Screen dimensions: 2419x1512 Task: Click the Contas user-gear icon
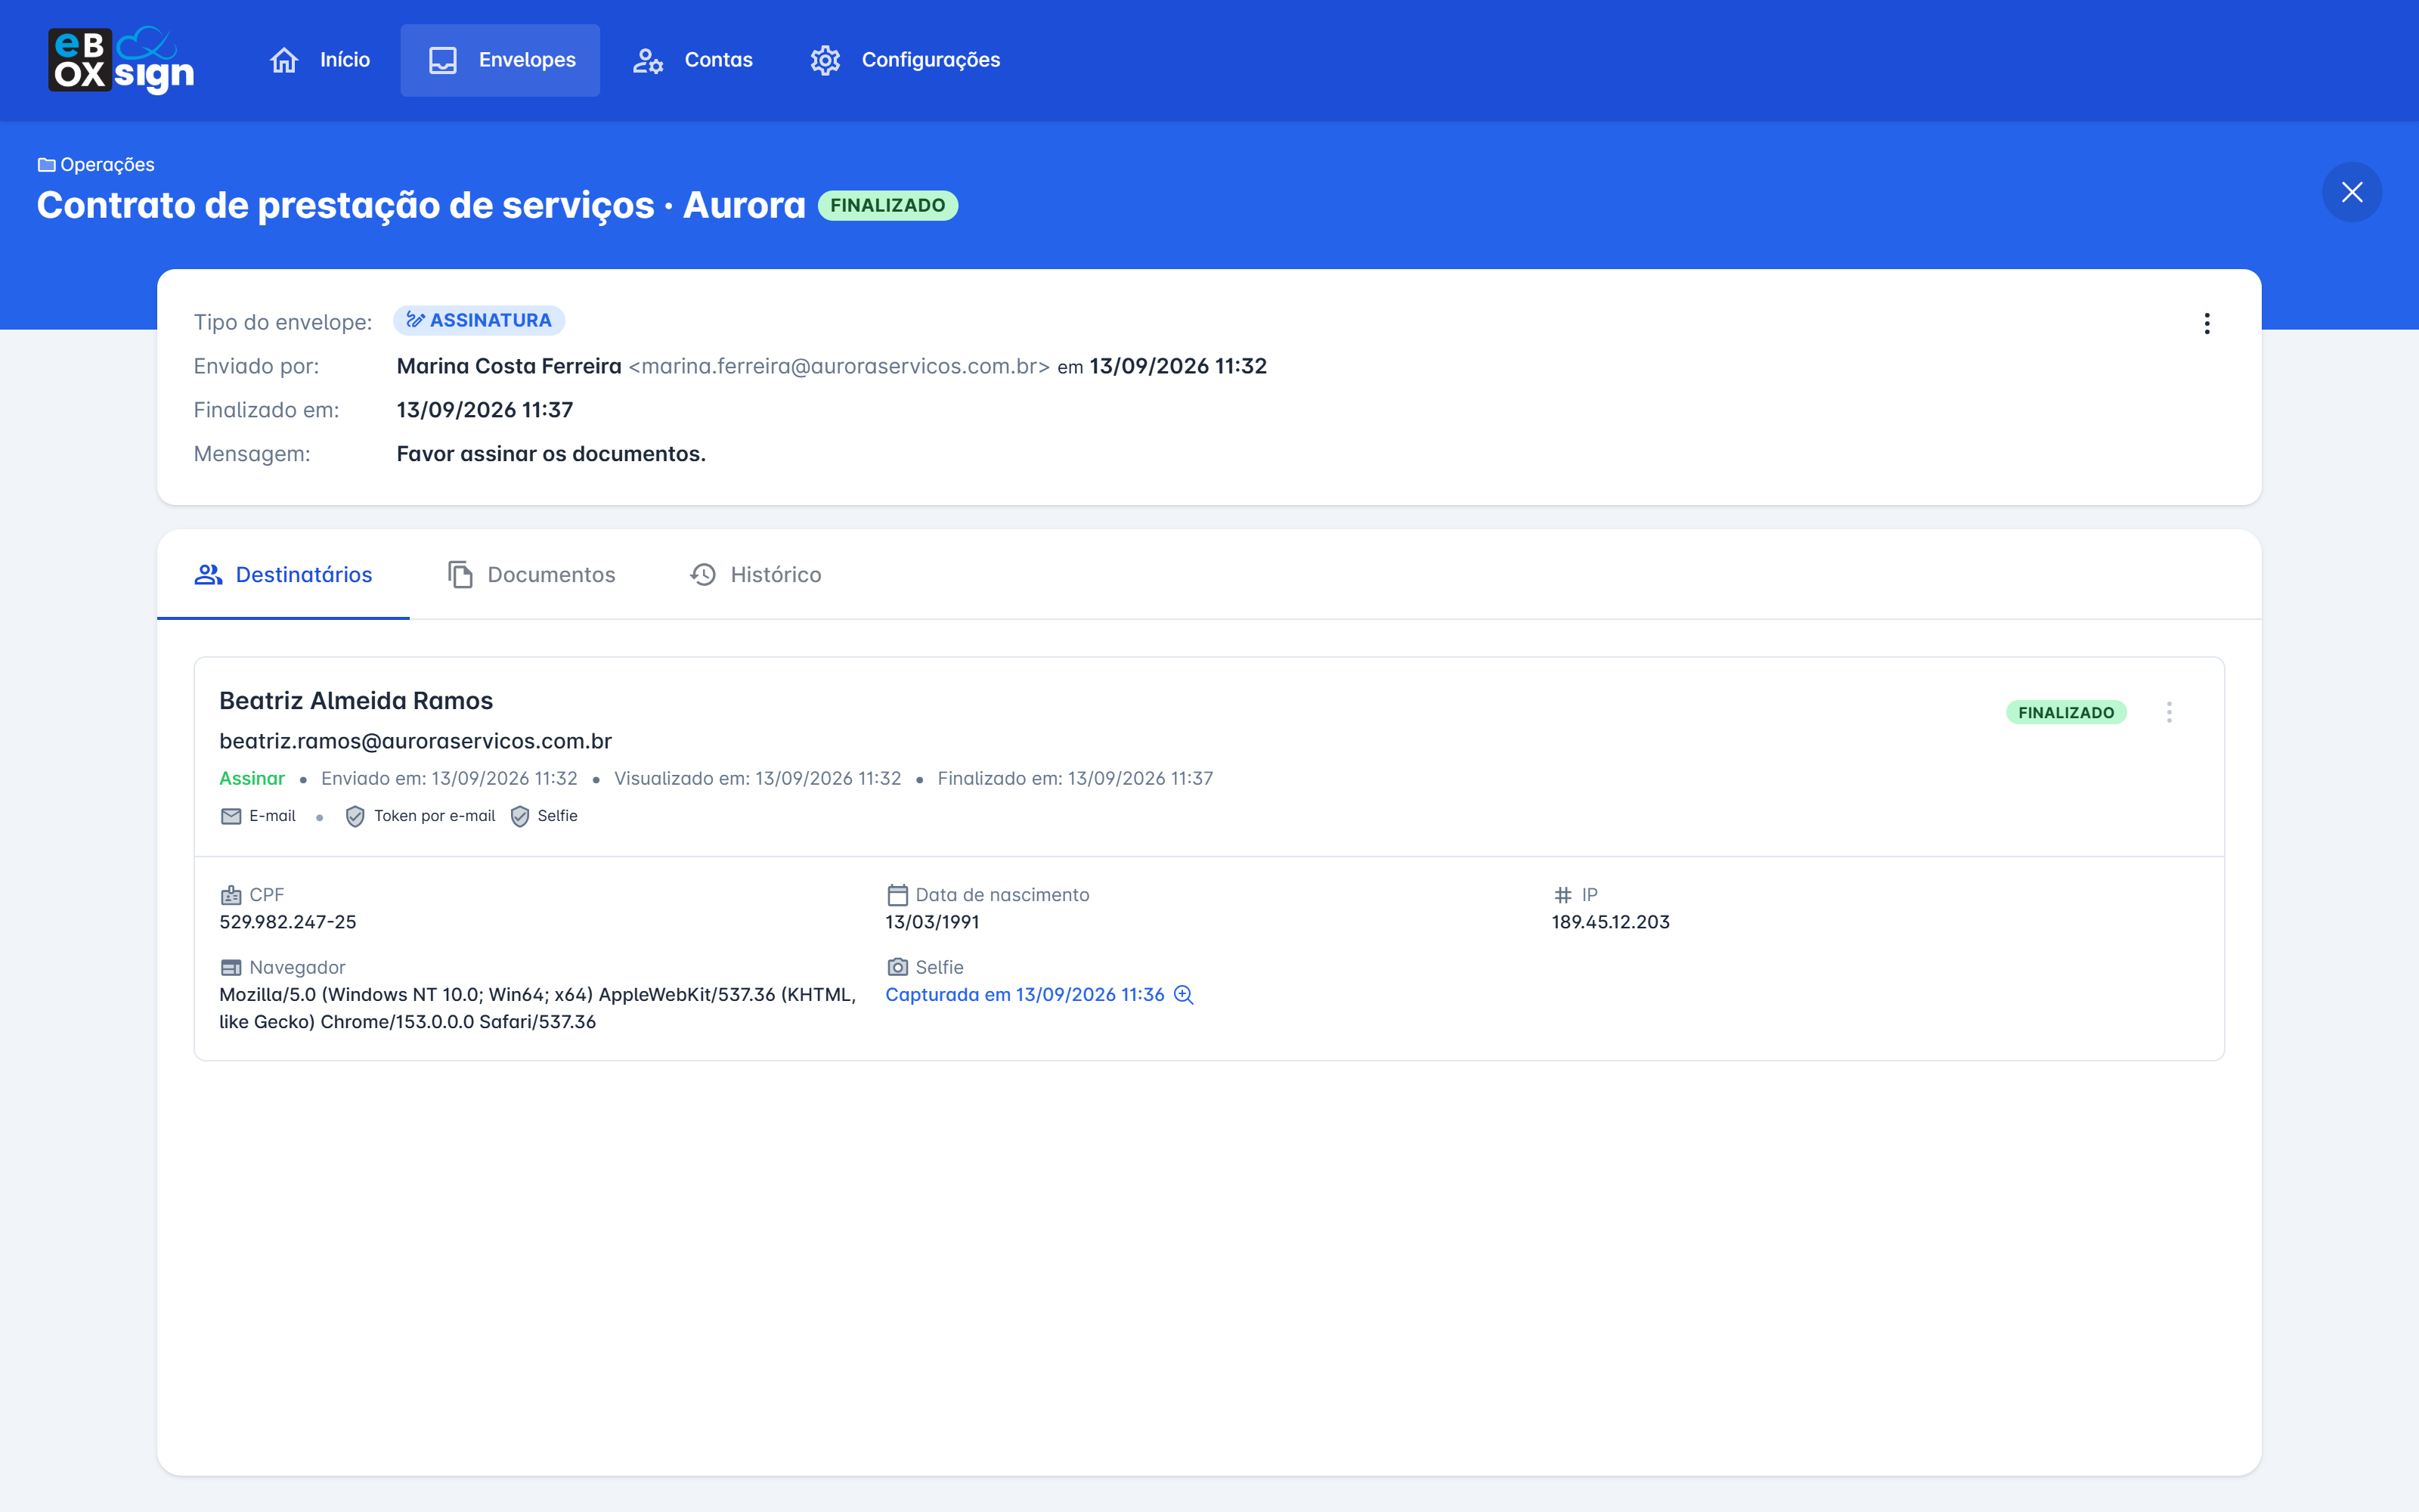pyautogui.click(x=648, y=61)
